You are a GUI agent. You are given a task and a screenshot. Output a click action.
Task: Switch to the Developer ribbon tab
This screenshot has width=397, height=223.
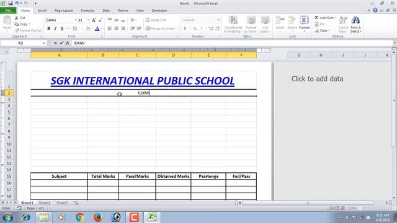[x=159, y=11]
